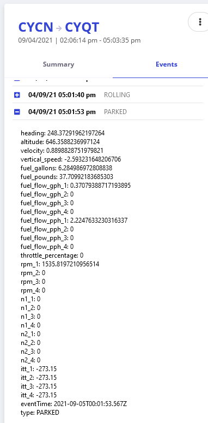The height and width of the screenshot is (423, 208).
Task: Expand the ROLLING event plus icon
Action: click(x=17, y=95)
